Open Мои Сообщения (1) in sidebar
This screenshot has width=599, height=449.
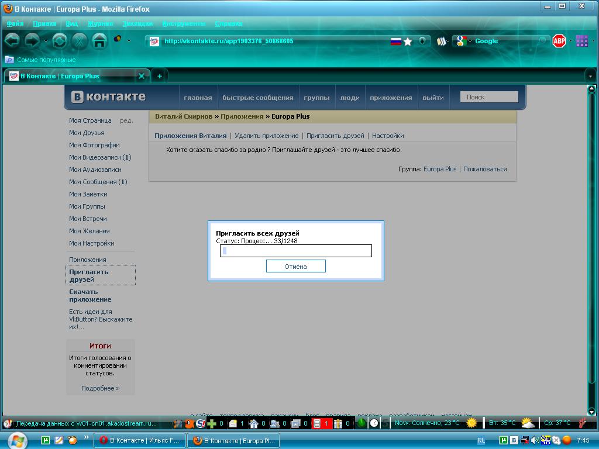tap(98, 182)
